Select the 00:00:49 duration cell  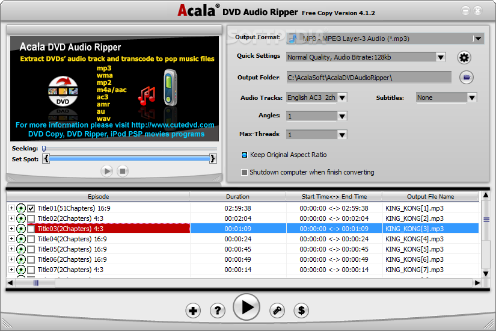(x=238, y=259)
